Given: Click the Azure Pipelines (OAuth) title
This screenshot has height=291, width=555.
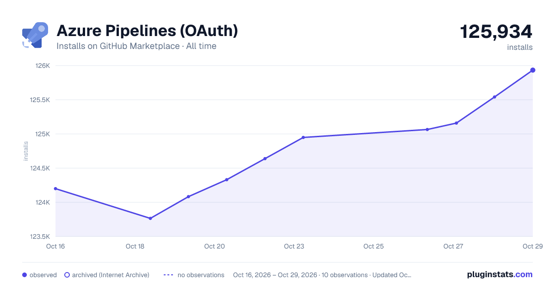Looking at the screenshot, I should tap(147, 31).
